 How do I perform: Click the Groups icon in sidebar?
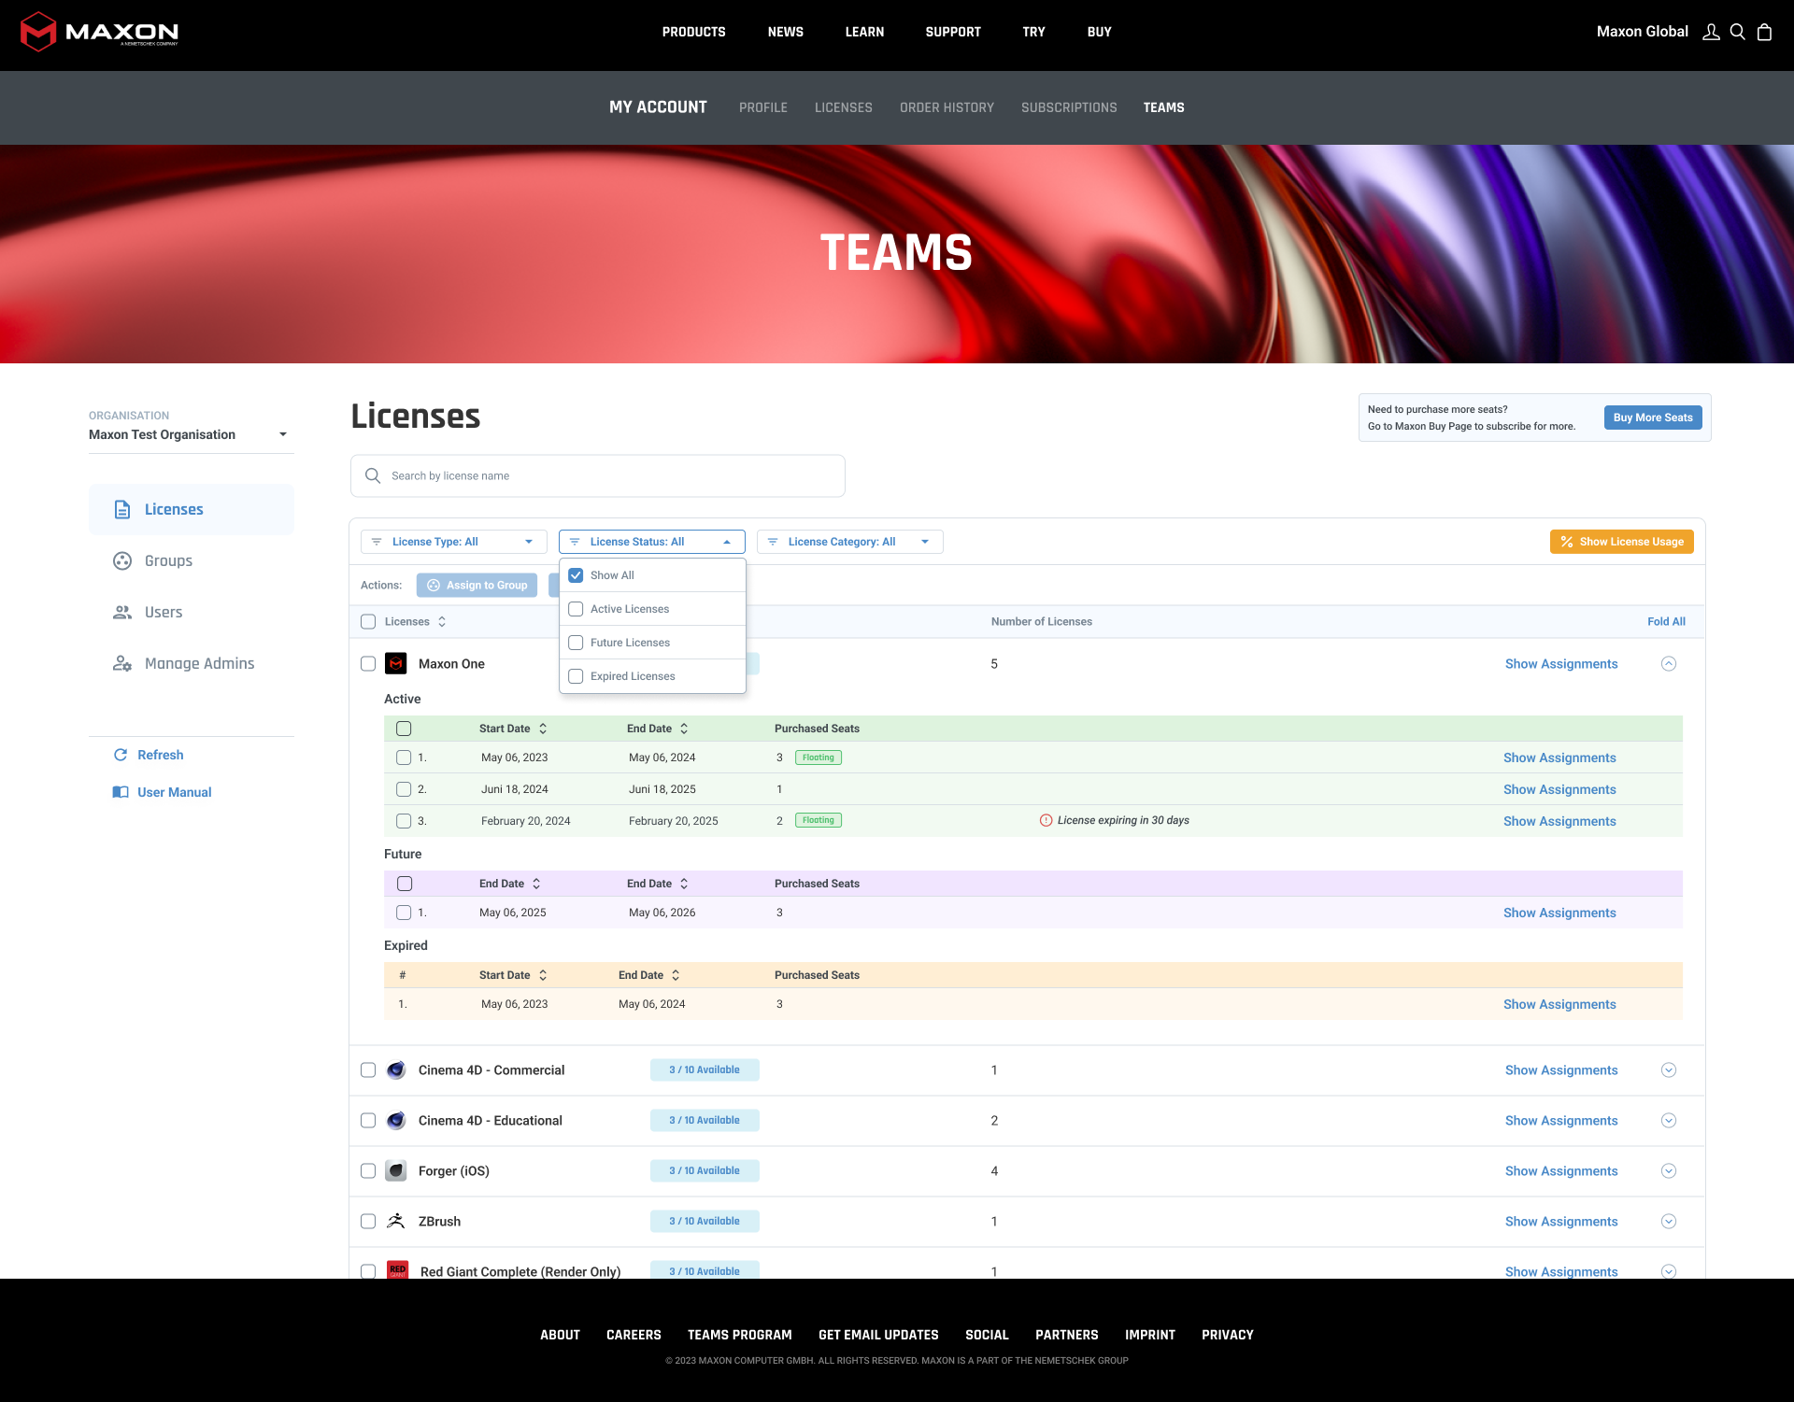tap(122, 560)
